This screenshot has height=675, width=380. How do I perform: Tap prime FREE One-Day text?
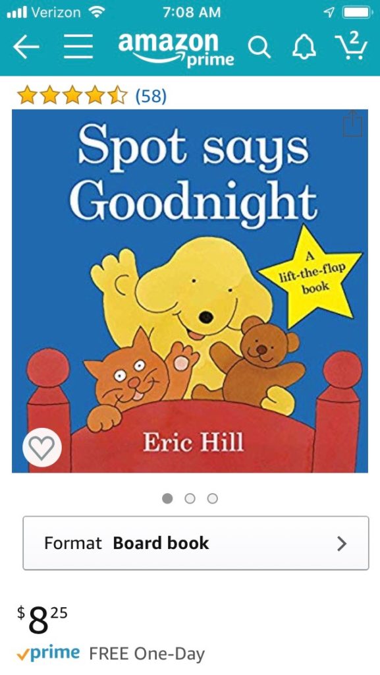tap(111, 653)
